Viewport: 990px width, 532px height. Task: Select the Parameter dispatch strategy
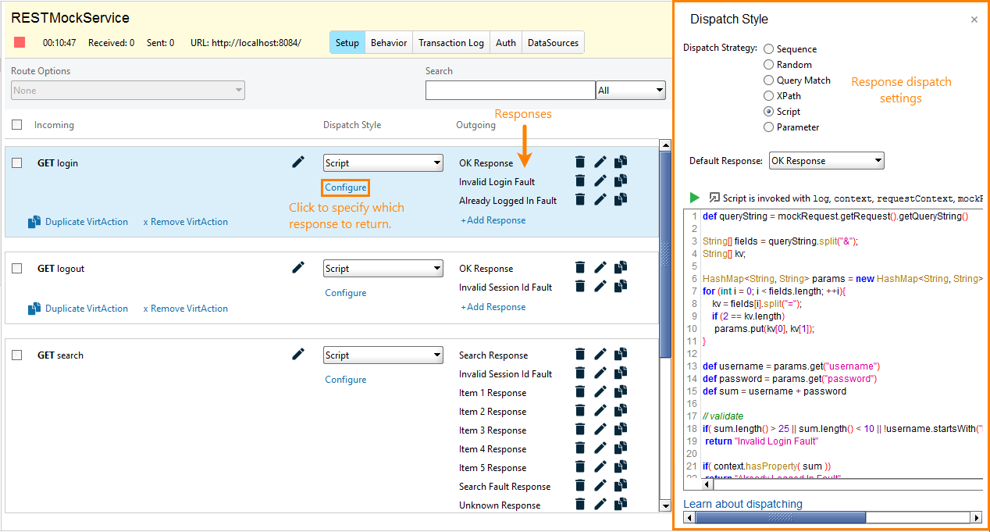pos(769,127)
